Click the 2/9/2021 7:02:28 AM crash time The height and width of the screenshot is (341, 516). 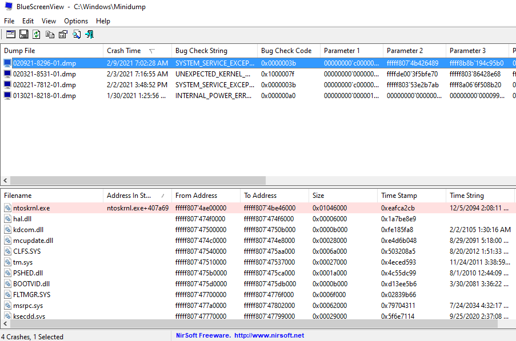pyautogui.click(x=137, y=63)
